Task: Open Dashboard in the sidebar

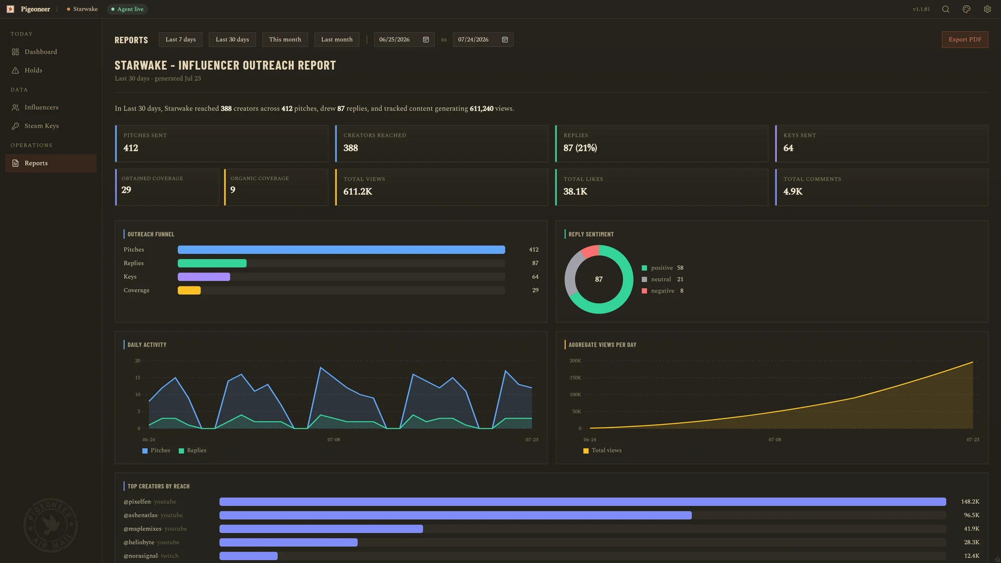Action: [51, 52]
